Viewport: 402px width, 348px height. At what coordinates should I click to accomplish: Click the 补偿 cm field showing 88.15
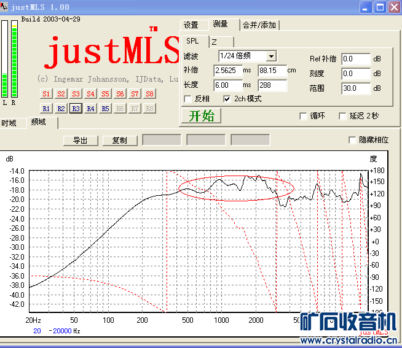[x=272, y=71]
